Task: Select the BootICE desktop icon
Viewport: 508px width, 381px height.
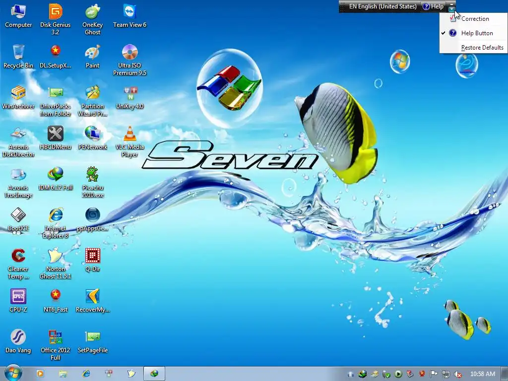Action: point(18,220)
